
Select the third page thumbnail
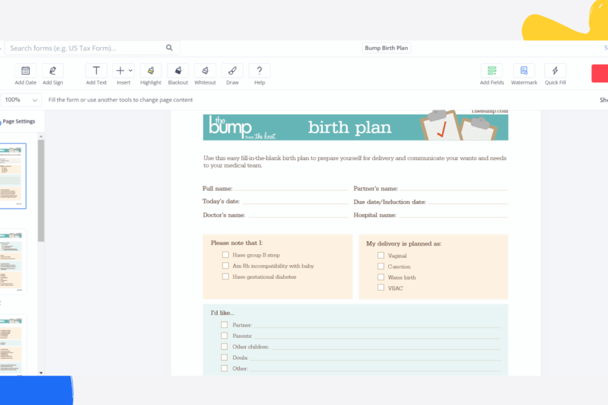pos(12,345)
